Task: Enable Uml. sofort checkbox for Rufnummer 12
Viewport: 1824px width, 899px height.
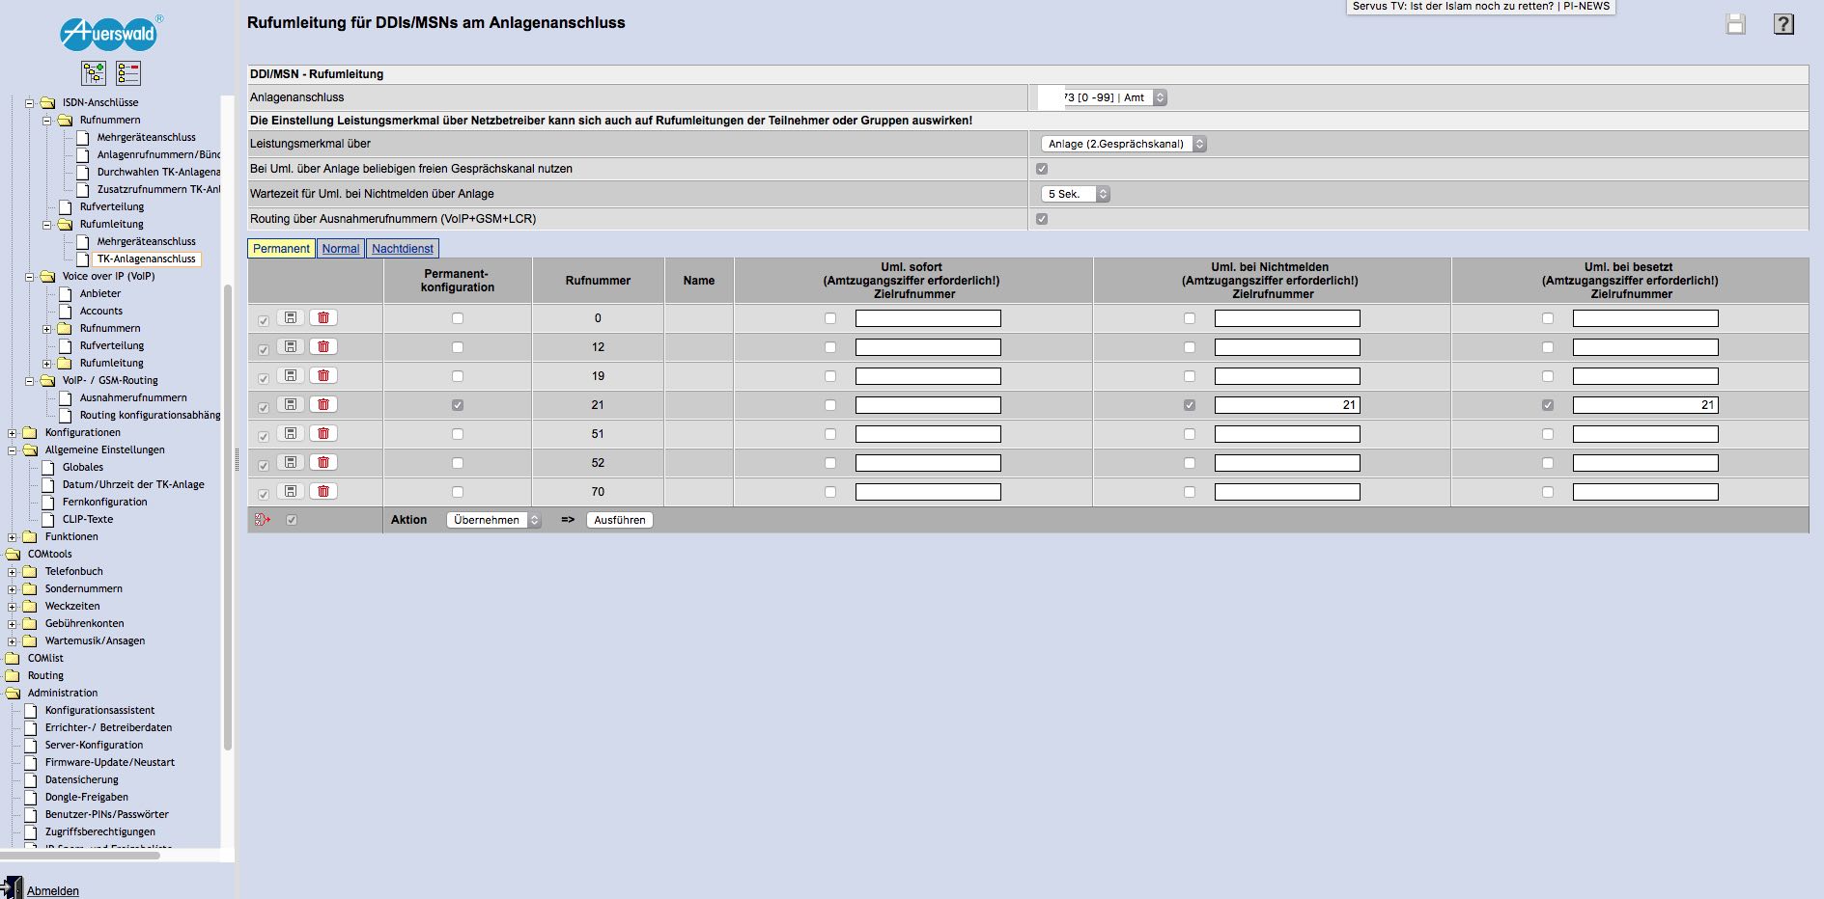Action: coord(830,347)
